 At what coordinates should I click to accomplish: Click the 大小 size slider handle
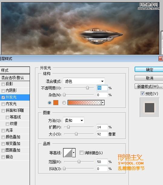tap(76, 134)
